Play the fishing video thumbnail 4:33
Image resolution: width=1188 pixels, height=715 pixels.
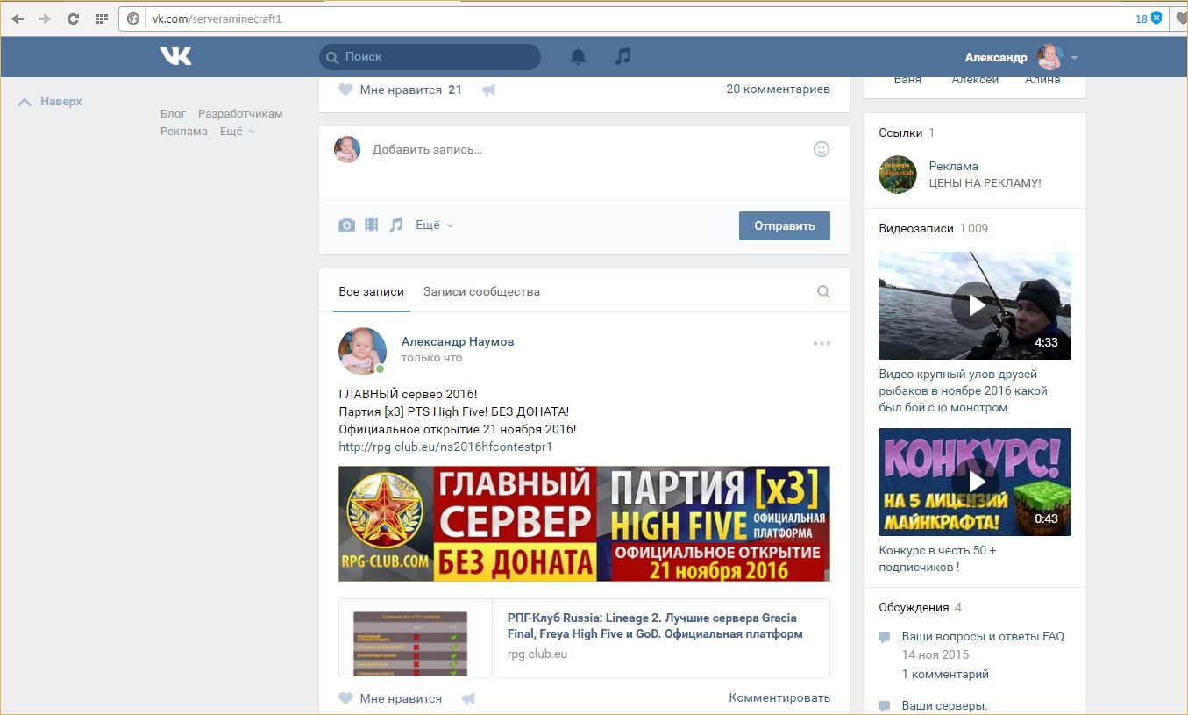click(975, 305)
